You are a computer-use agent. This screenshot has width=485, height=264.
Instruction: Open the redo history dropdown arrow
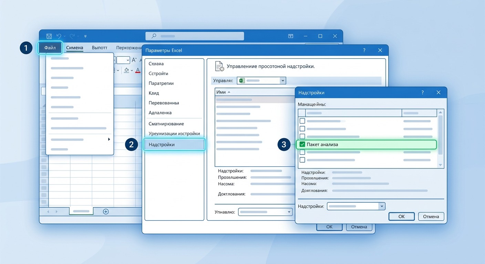(78, 36)
